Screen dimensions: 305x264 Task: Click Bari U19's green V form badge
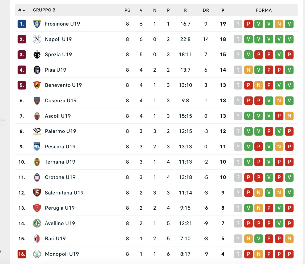pyautogui.click(x=258, y=239)
